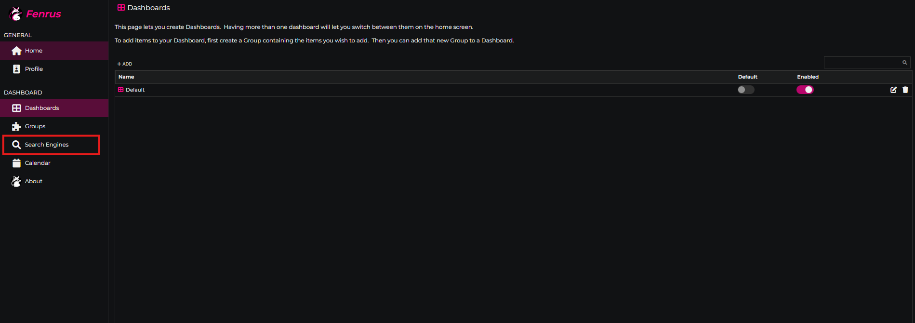Focus the dashboard filter search box

(x=862, y=63)
